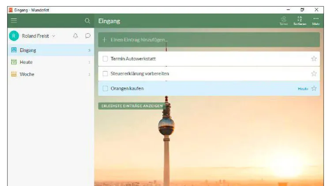331x186 pixels.
Task: Select the Orangen kaufen task text
Action: [x=127, y=88]
